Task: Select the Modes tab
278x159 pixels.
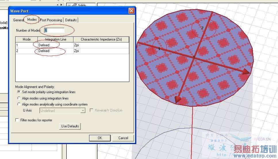Action: coord(32,20)
